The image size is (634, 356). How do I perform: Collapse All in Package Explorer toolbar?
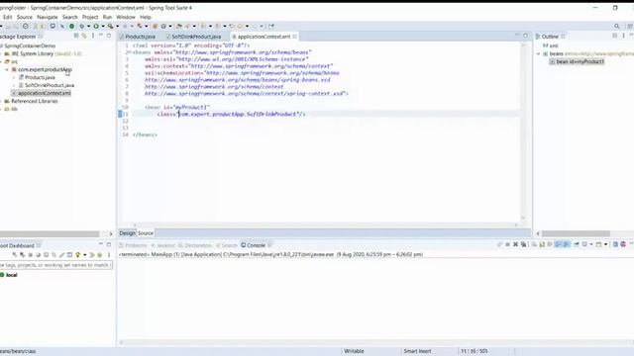[x=76, y=36]
